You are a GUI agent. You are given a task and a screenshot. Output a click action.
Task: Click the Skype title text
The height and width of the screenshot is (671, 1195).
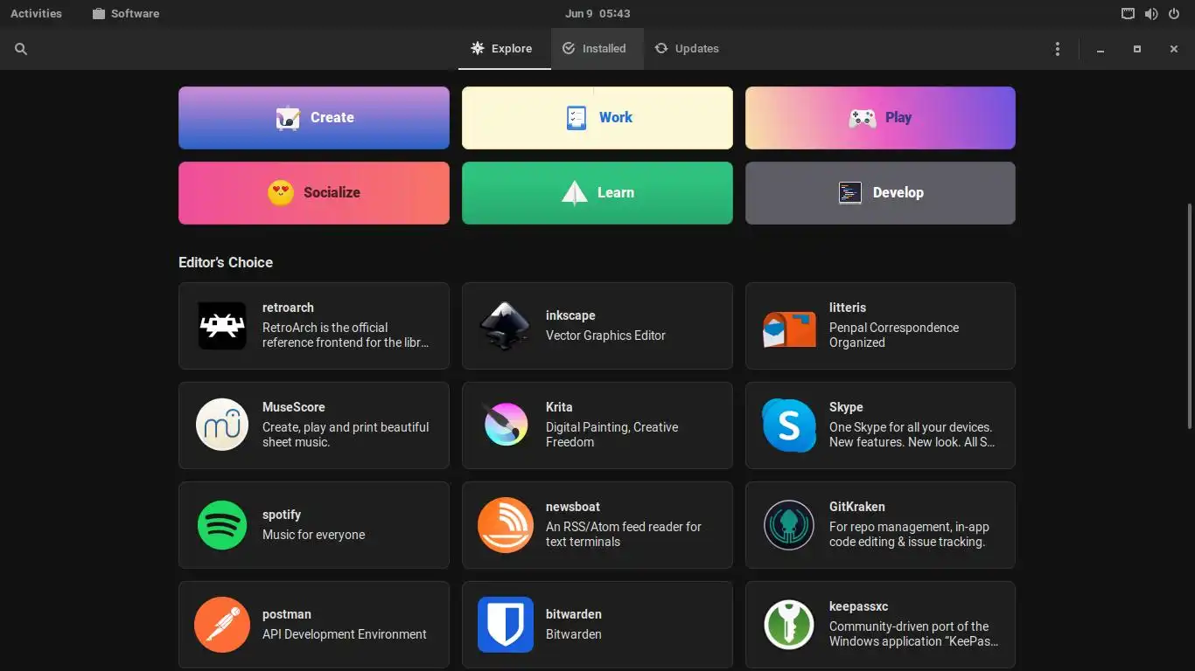[846, 407]
